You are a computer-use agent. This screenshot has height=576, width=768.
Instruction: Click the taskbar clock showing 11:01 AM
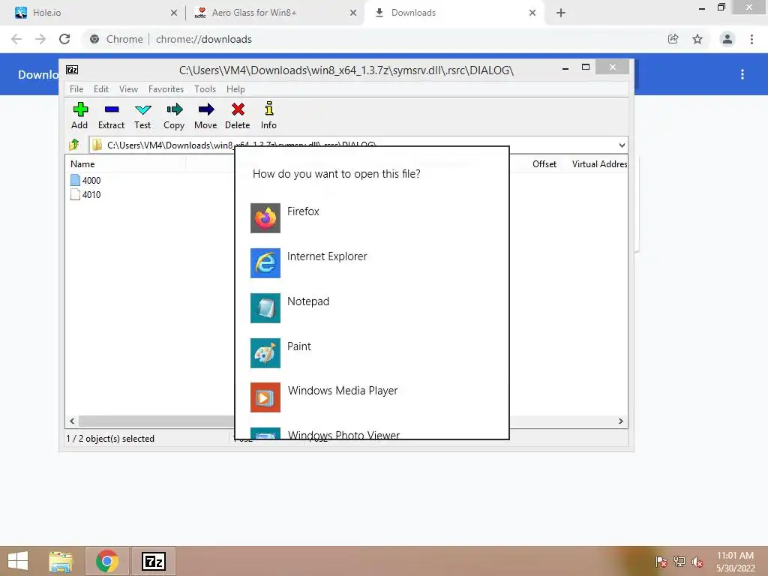click(735, 561)
